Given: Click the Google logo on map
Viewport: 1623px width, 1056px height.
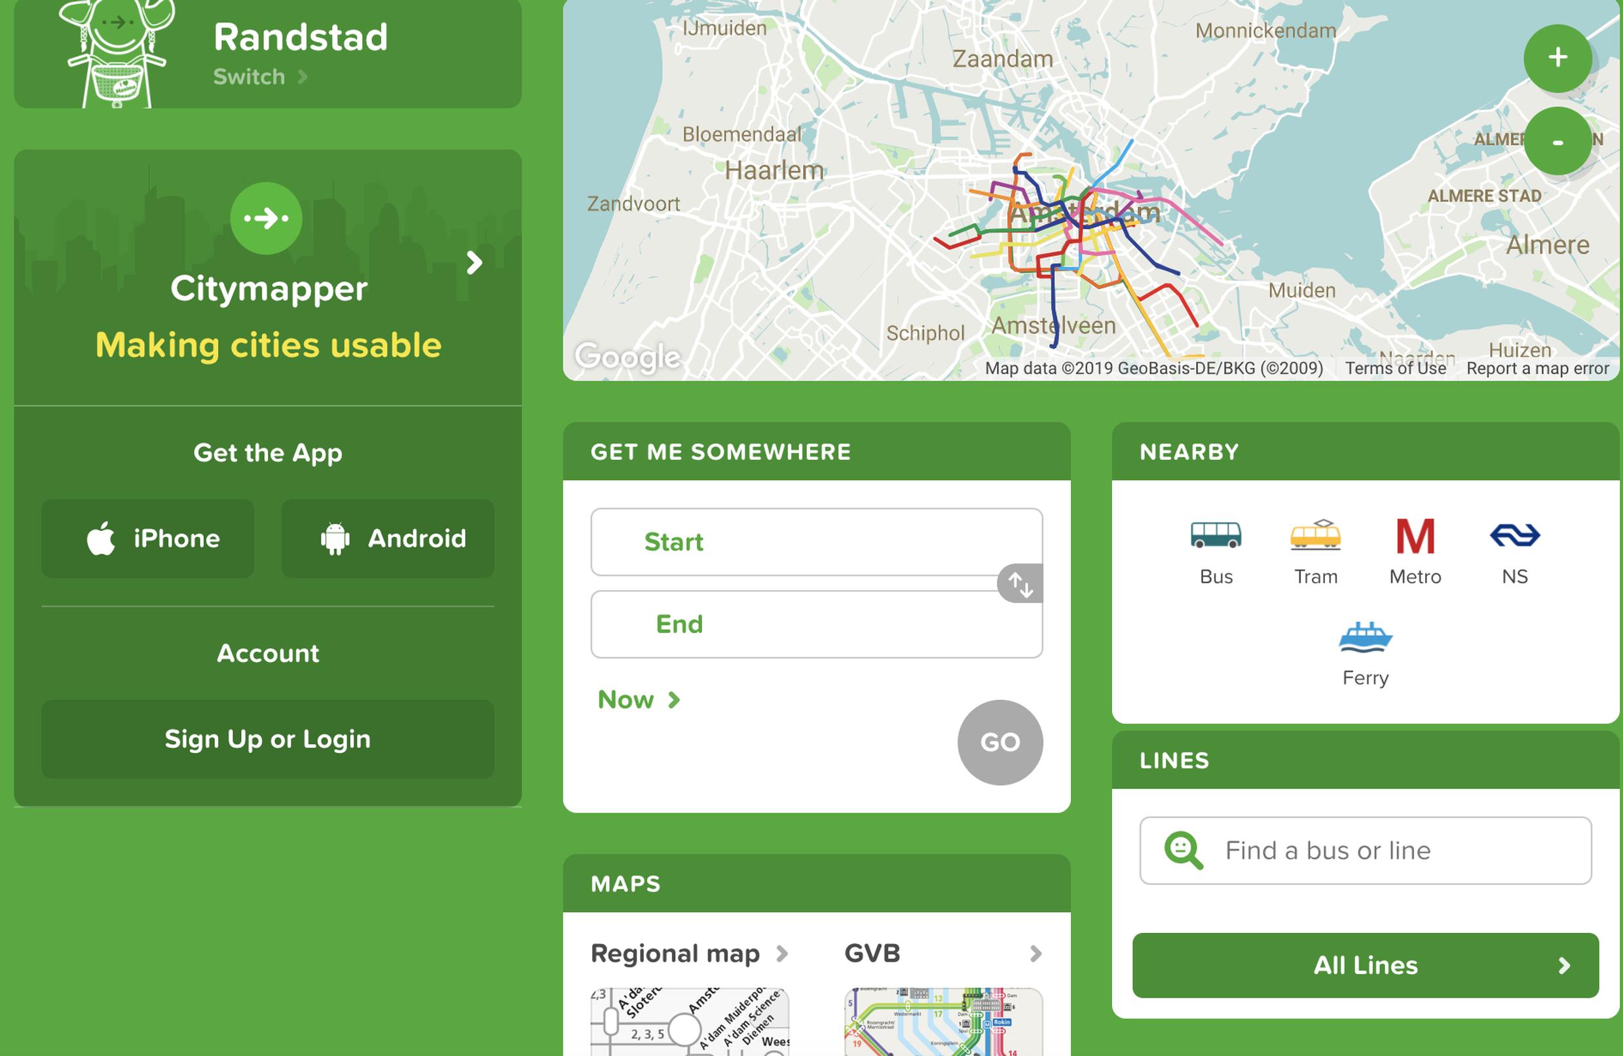Looking at the screenshot, I should point(627,357).
